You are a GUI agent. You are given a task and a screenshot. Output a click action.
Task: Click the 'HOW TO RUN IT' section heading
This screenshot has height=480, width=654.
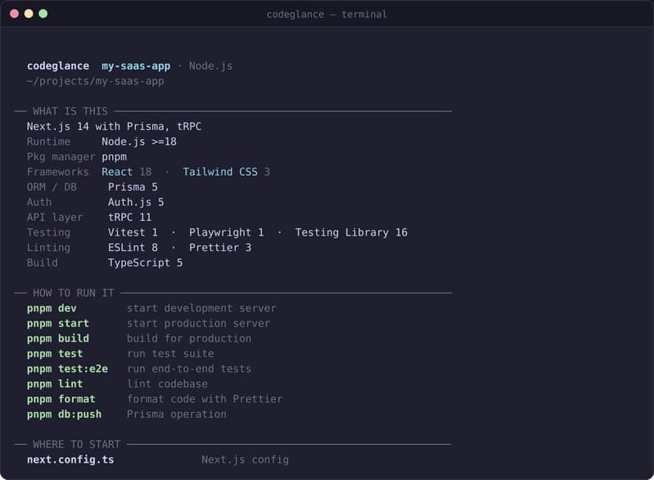[x=74, y=294]
